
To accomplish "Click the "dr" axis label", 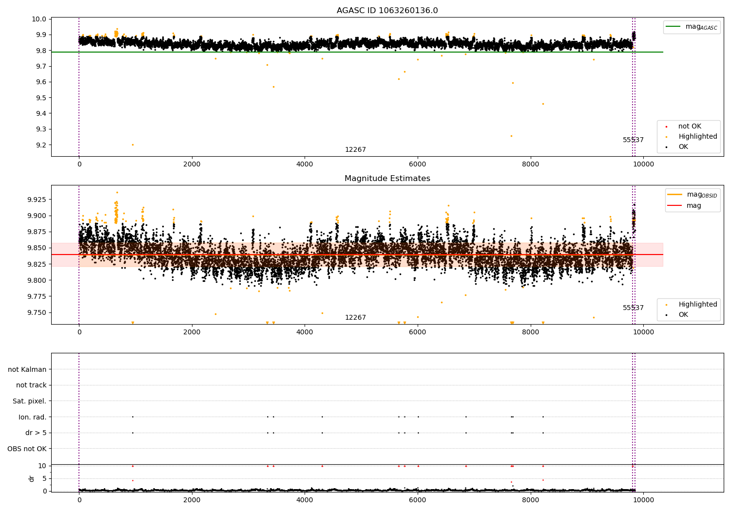I will (32, 478).
